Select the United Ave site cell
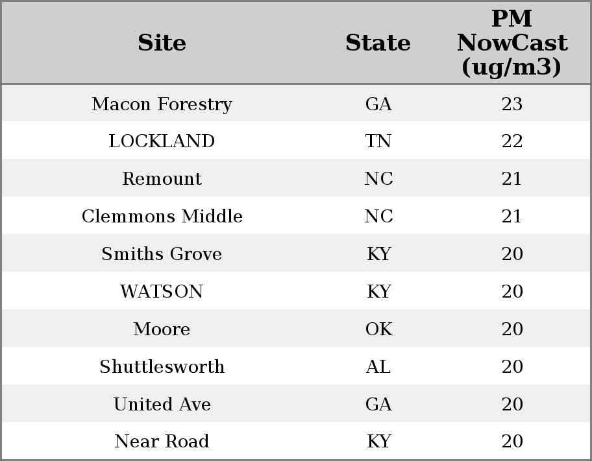Viewport: 592px width, 461px height. [162, 404]
